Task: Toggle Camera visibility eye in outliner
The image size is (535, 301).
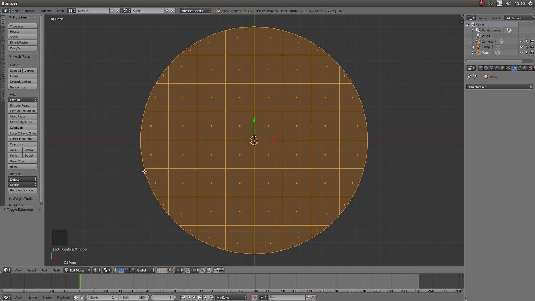Action: point(521,41)
